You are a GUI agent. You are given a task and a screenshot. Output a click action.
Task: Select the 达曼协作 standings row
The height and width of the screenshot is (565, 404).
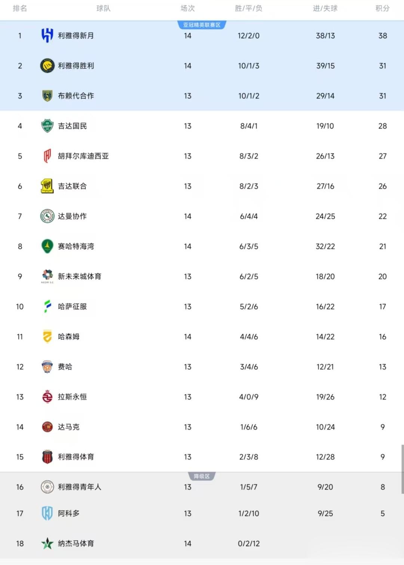click(x=202, y=216)
